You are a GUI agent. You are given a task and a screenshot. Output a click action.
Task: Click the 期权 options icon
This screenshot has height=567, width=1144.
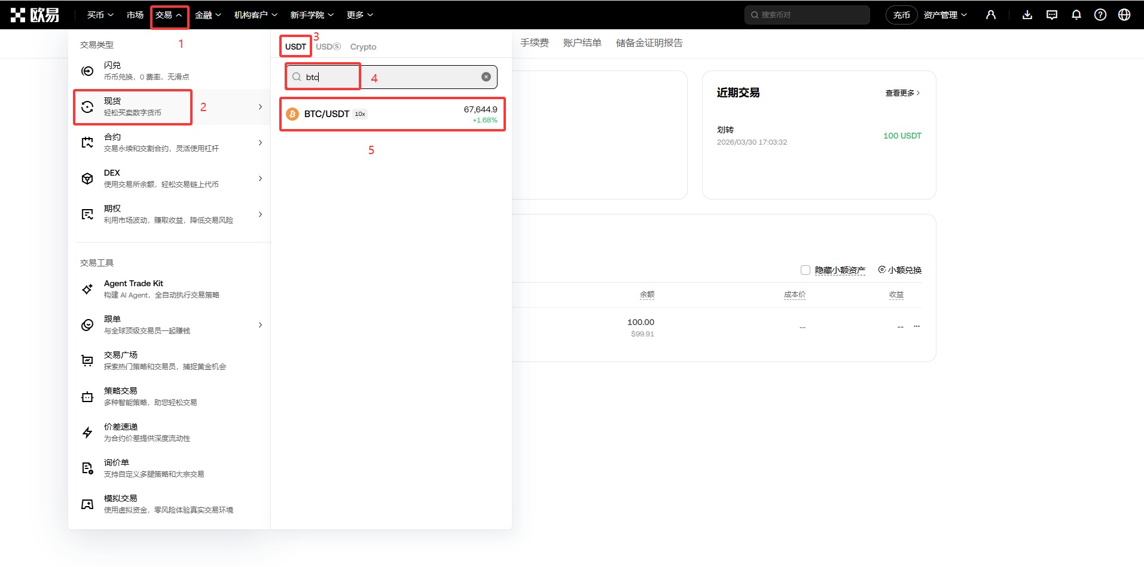tap(87, 214)
